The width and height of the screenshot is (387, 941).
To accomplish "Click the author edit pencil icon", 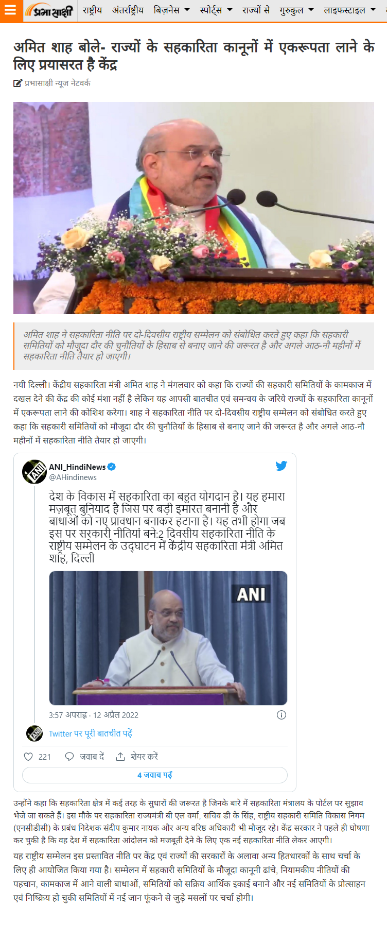I will click(x=17, y=83).
